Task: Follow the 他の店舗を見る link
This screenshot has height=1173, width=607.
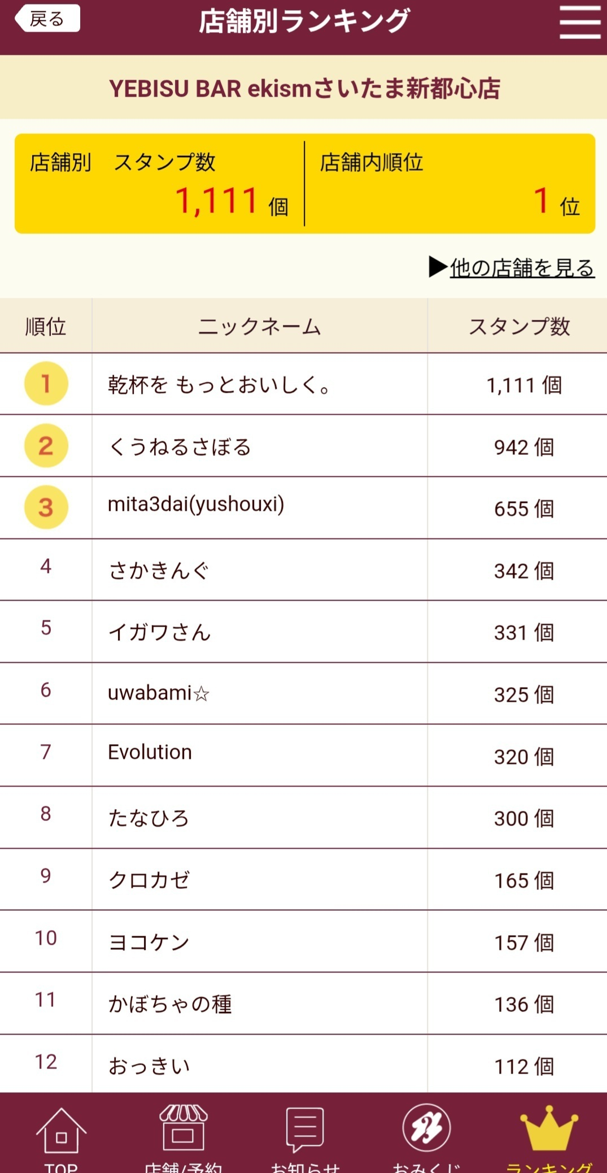Action: (x=522, y=267)
